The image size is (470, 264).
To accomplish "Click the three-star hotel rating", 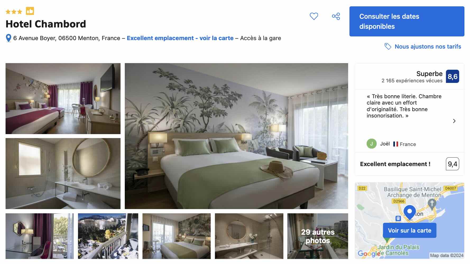I will (14, 12).
